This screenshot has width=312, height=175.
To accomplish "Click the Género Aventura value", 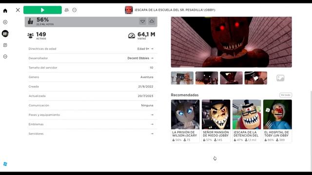I will pyautogui.click(x=147, y=77).
